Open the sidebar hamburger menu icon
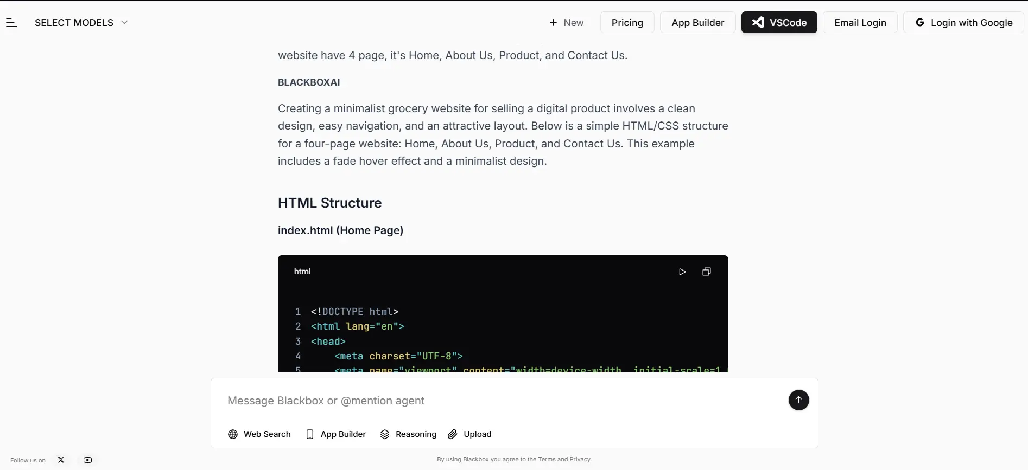Screen dimensions: 1028x470 pos(11,22)
